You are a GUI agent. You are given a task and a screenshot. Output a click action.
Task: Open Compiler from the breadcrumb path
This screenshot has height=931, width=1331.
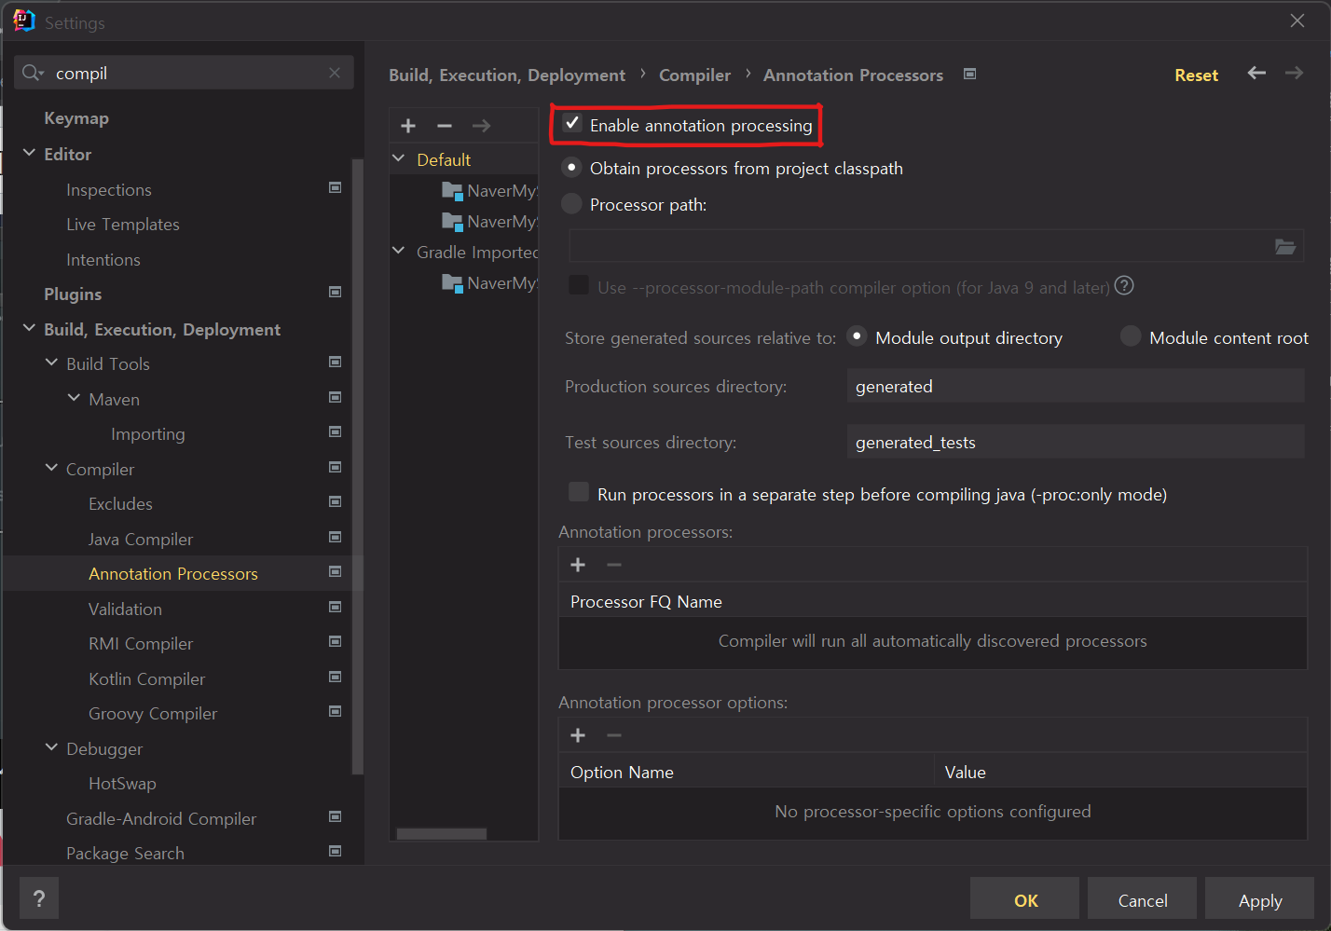click(694, 75)
